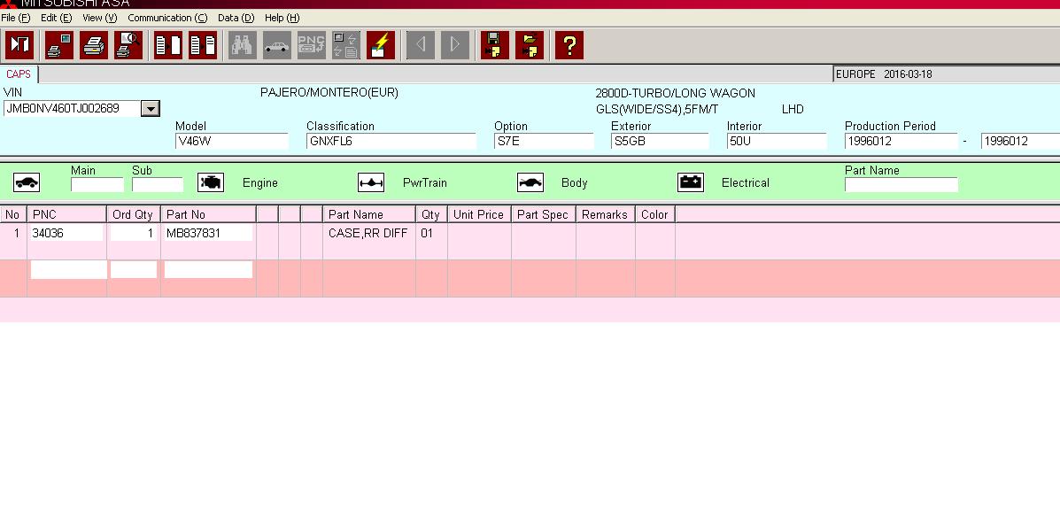Click the floppy disk save icon
This screenshot has width=1060, height=526.
[495, 45]
